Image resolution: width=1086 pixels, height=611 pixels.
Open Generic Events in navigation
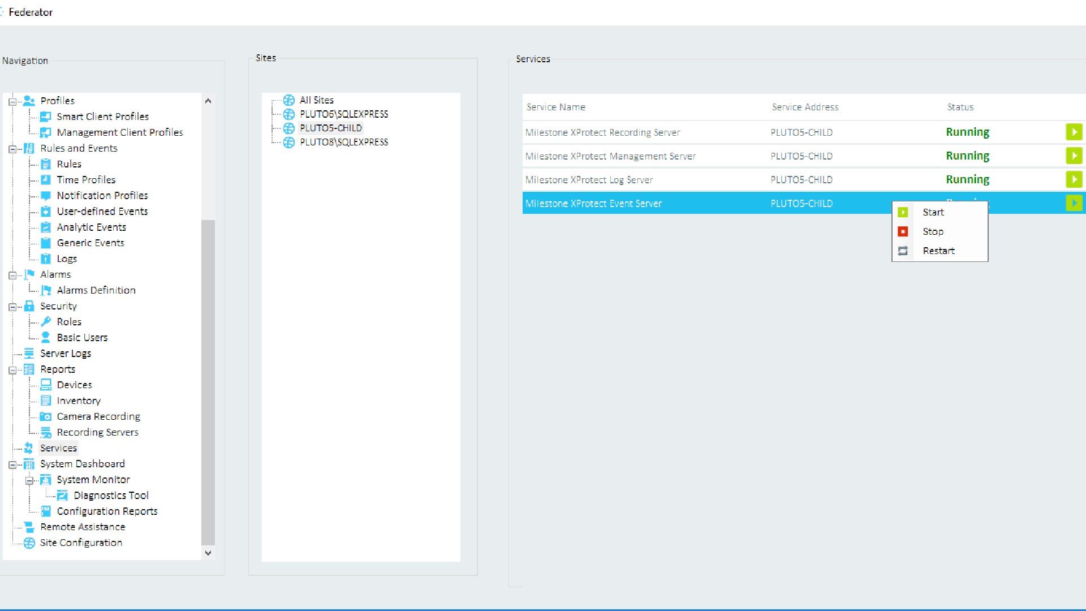90,243
